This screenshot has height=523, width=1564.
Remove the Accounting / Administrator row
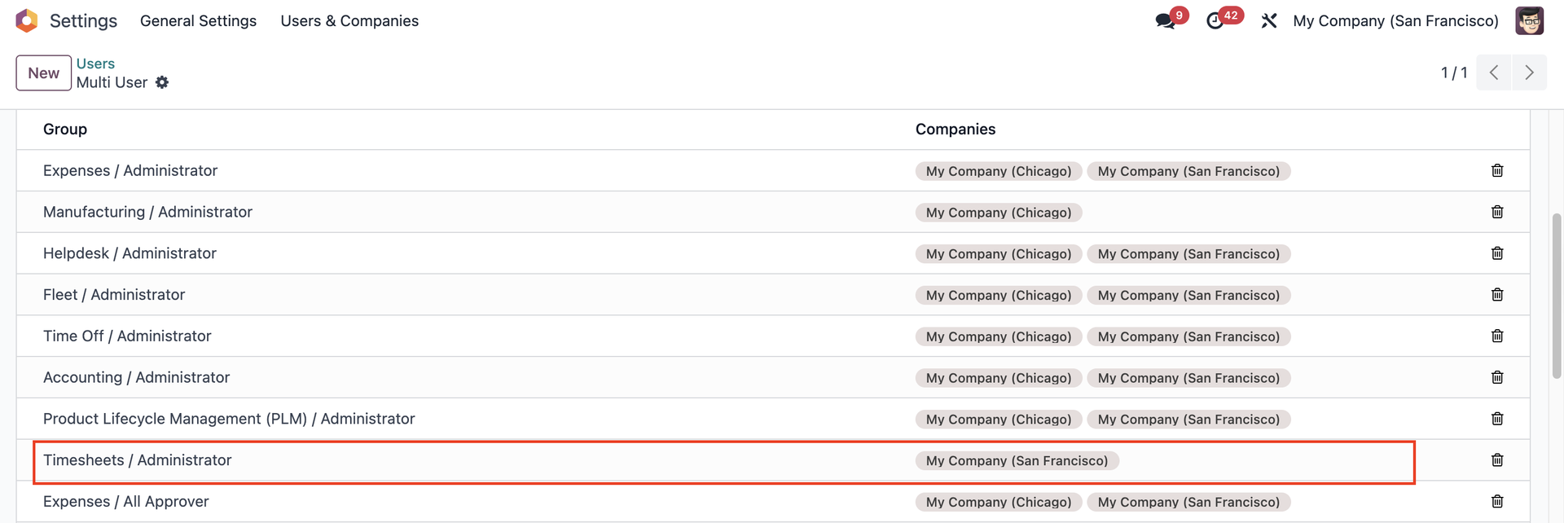[1497, 377]
